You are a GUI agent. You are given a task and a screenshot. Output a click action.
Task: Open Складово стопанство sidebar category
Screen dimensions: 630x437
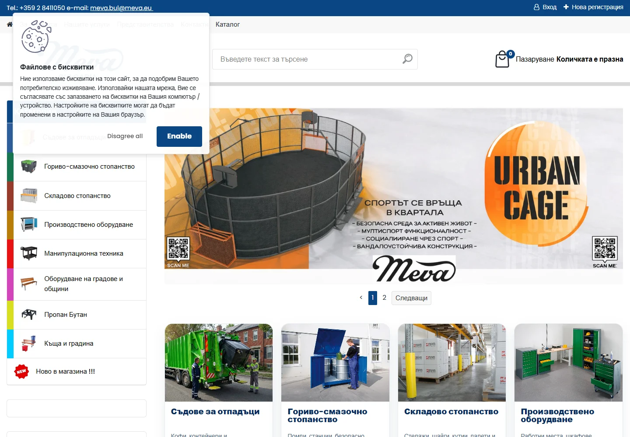(77, 196)
